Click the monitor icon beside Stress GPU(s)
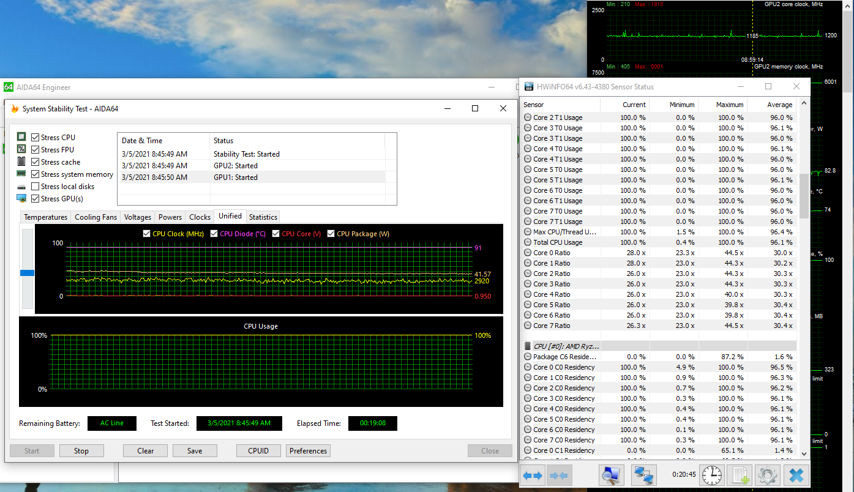 click(21, 198)
